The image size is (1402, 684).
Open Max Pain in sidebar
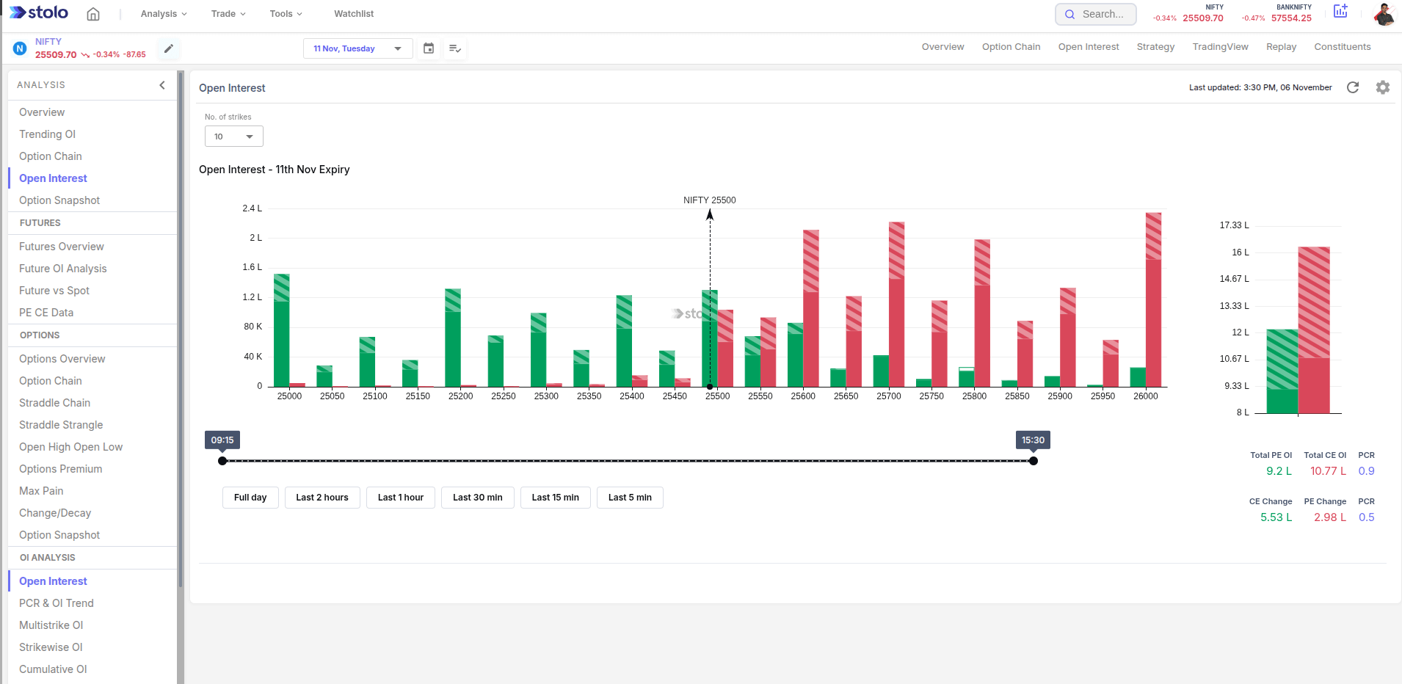tap(41, 491)
